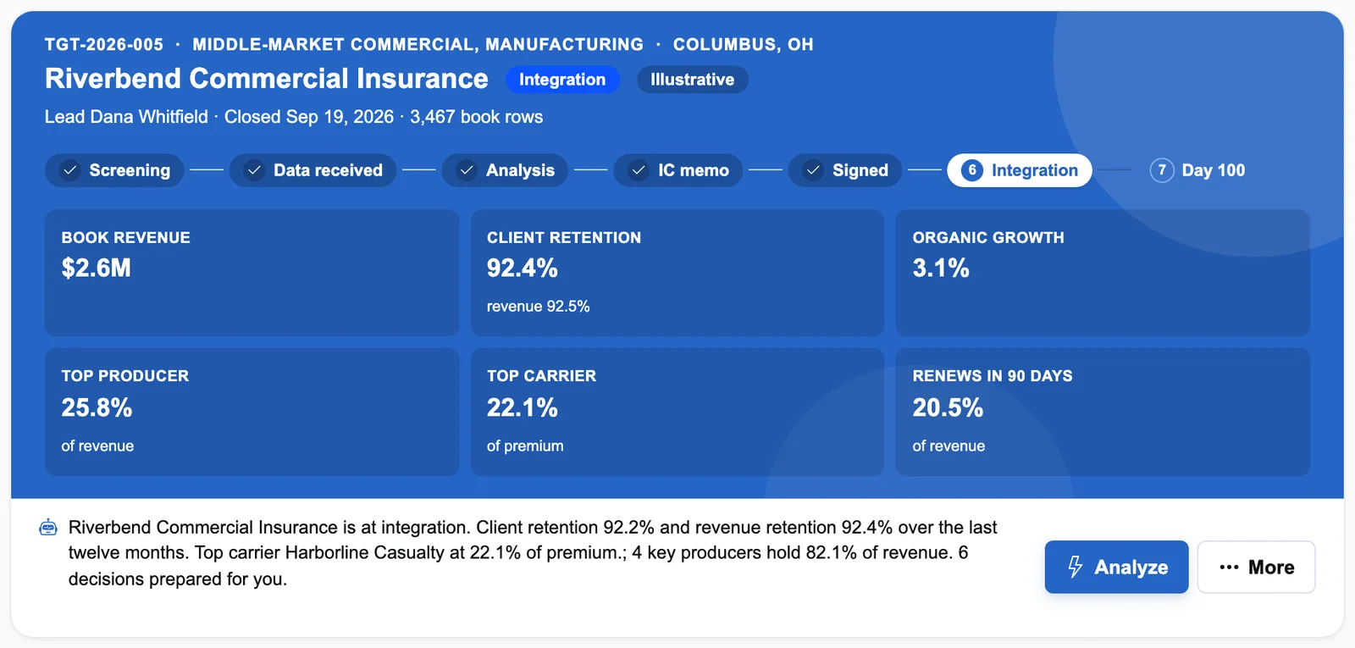Click the lightning bolt icon on Analyze
Screen dimensions: 1355x648
(1076, 567)
